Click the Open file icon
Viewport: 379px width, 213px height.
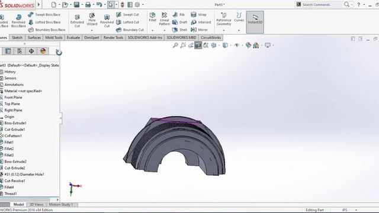[65, 5]
